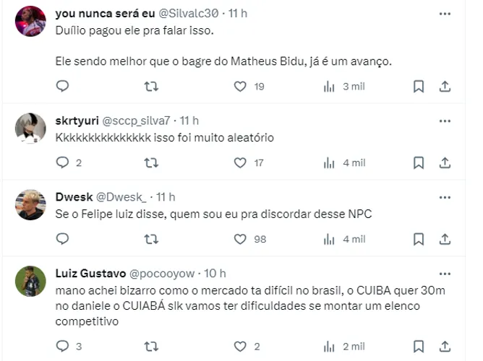The image size is (483, 361).
Task: Click Dwesk's profile avatar
Action: tap(31, 204)
